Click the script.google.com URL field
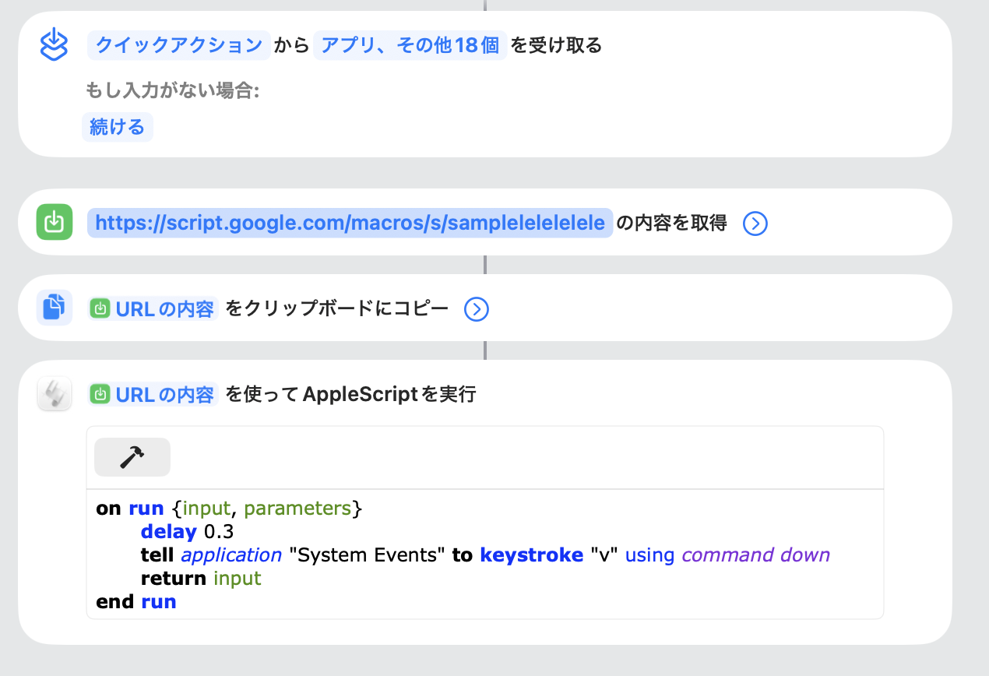Image resolution: width=989 pixels, height=676 pixels. coord(350,223)
